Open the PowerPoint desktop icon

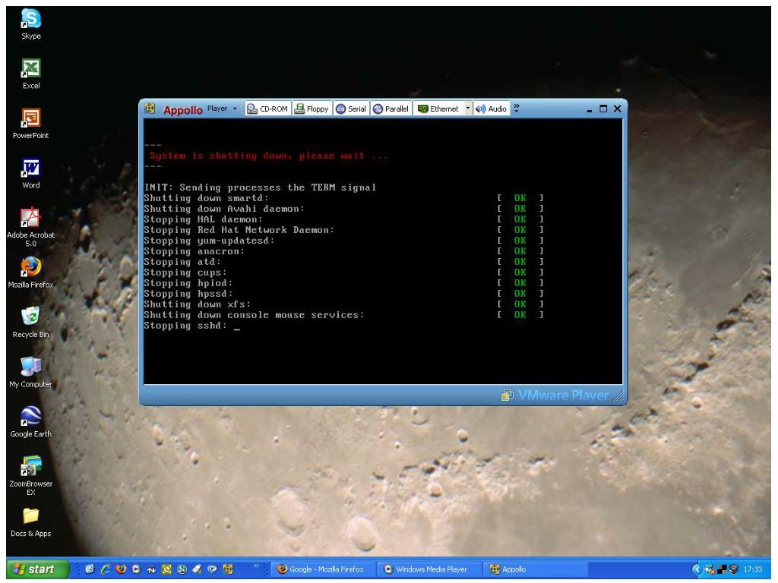[30, 124]
